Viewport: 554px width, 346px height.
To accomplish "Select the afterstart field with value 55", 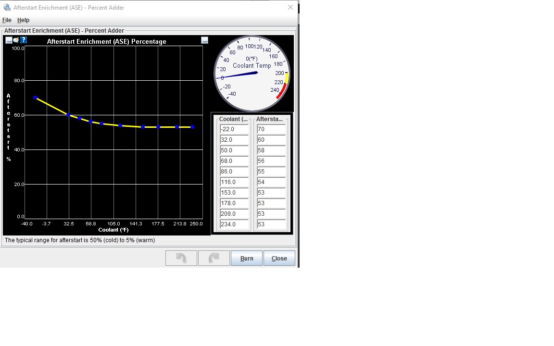I will (x=271, y=172).
